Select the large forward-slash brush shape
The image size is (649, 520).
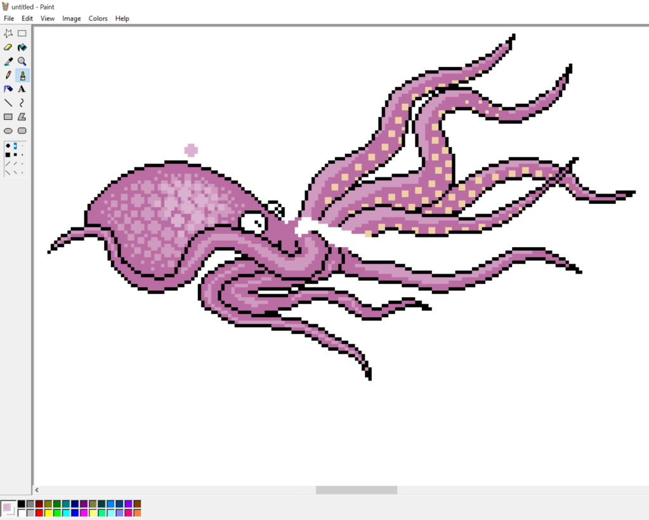pyautogui.click(x=8, y=163)
